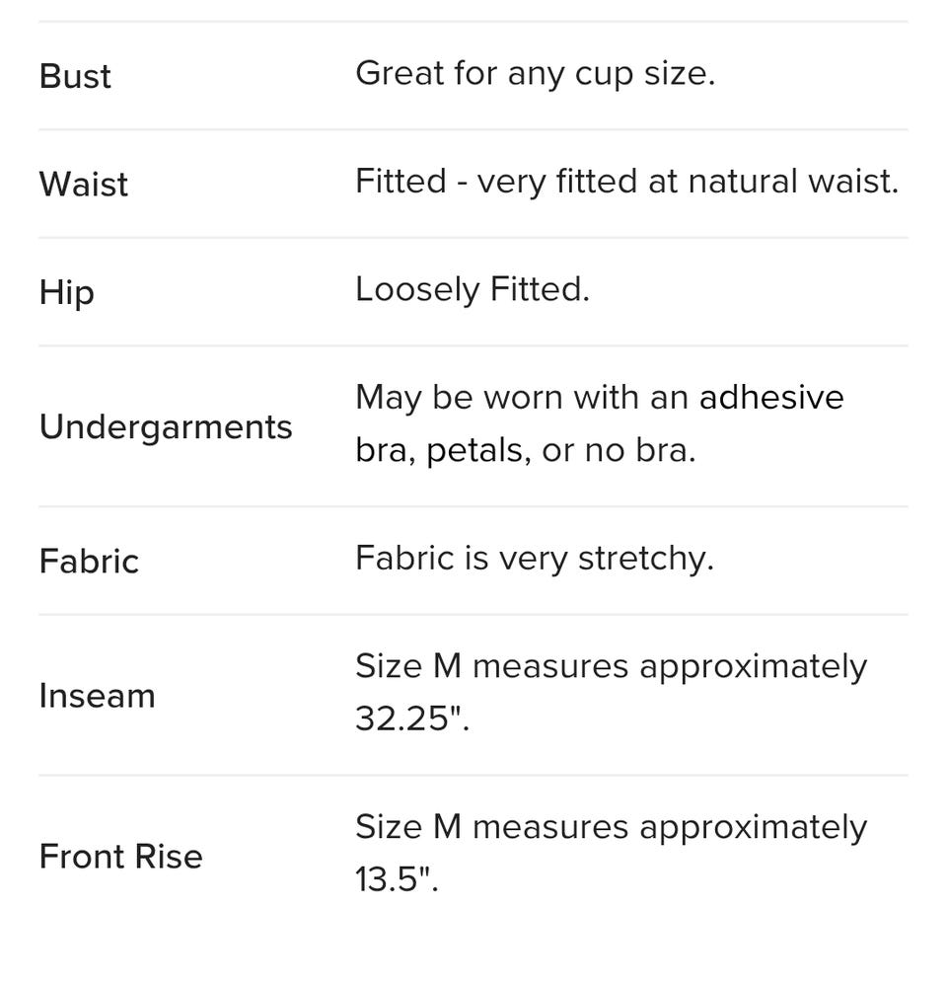Select the "May be worn with an" text
This screenshot has height=984, width=947.
pyautogui.click(x=523, y=397)
